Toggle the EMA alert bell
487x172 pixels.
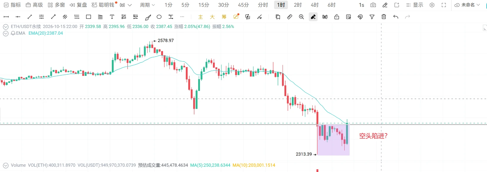point(13,33)
